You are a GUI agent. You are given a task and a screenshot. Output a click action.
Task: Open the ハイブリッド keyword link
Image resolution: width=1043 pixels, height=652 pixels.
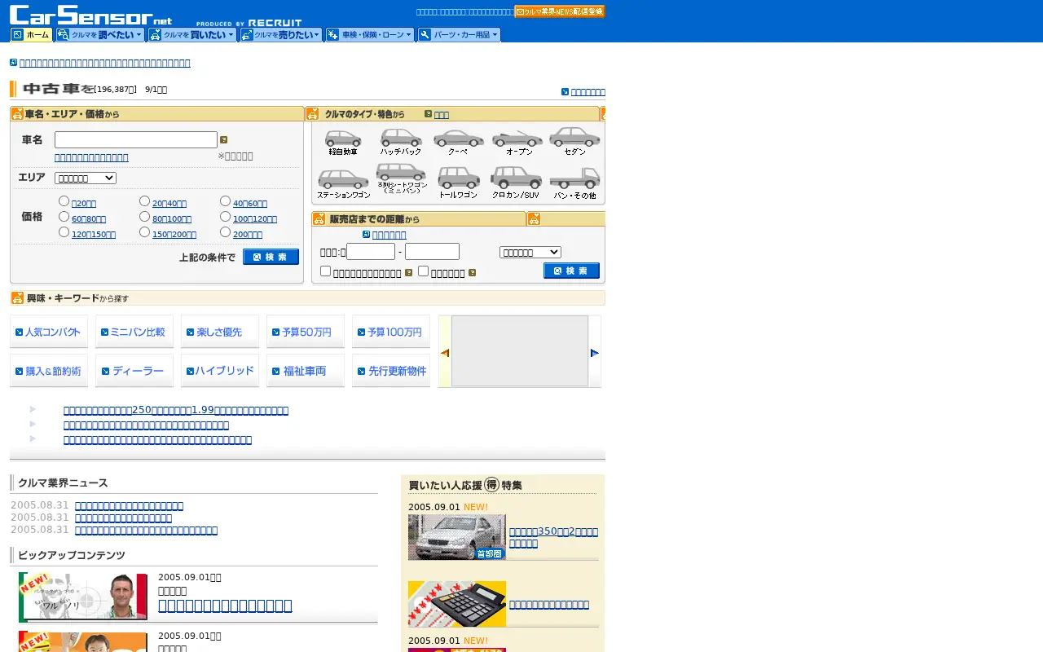(x=220, y=371)
